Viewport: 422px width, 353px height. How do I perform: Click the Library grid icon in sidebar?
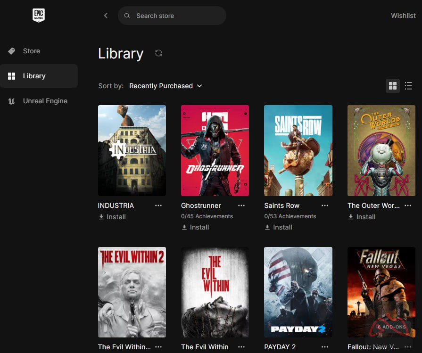(12, 76)
